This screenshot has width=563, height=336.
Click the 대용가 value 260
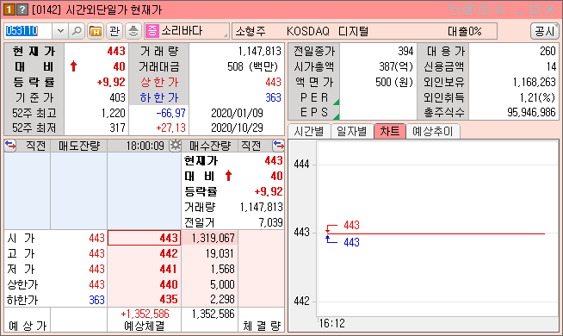548,51
